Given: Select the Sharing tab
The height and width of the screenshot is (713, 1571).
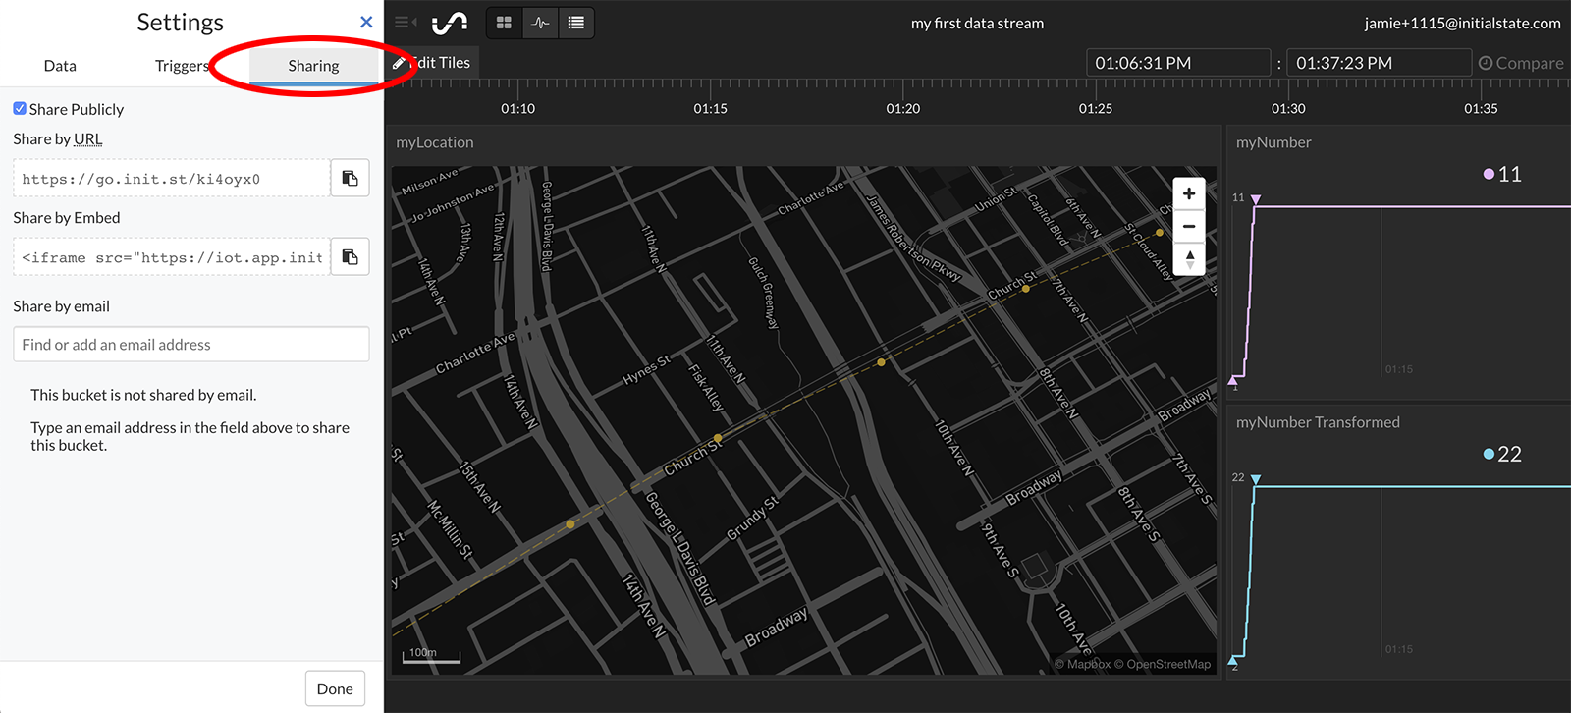Looking at the screenshot, I should tap(313, 66).
